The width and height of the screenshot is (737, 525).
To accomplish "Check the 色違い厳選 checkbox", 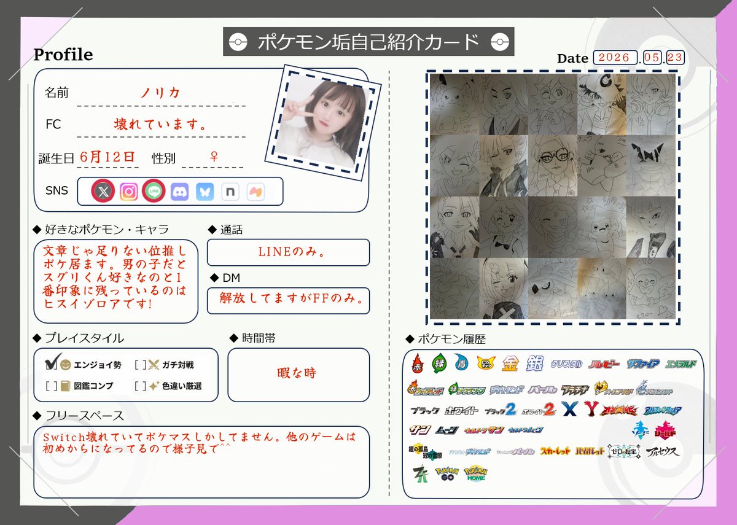I will click(141, 387).
